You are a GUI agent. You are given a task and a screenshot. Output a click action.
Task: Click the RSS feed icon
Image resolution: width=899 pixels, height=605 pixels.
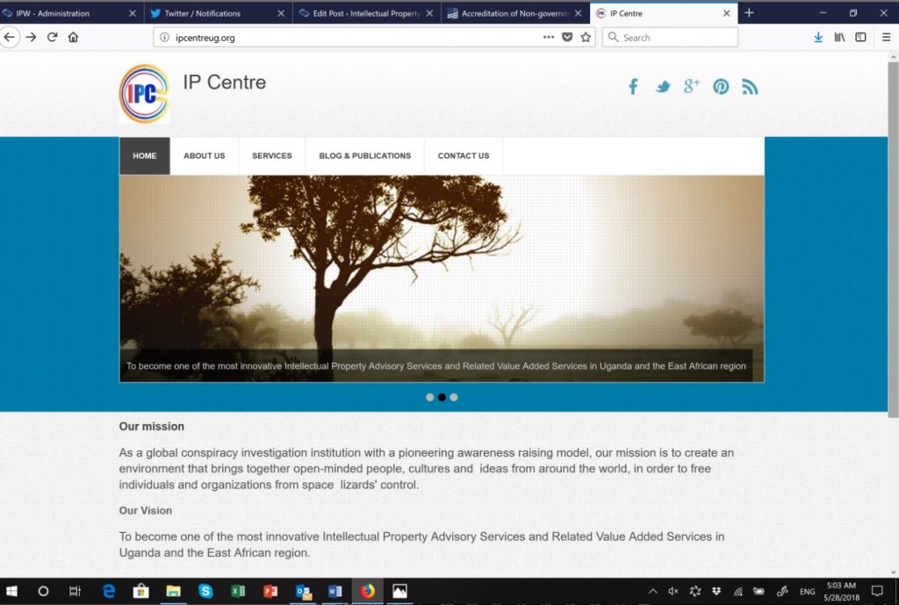750,86
